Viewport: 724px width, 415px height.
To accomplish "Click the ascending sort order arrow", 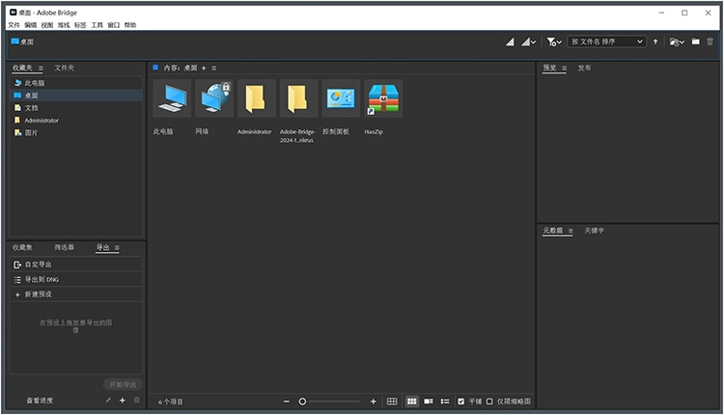I will click(x=655, y=41).
